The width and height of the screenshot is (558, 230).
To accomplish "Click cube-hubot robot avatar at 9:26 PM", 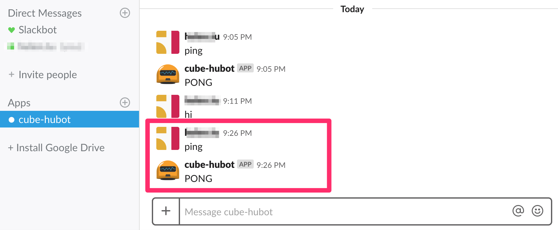I will 168,170.
